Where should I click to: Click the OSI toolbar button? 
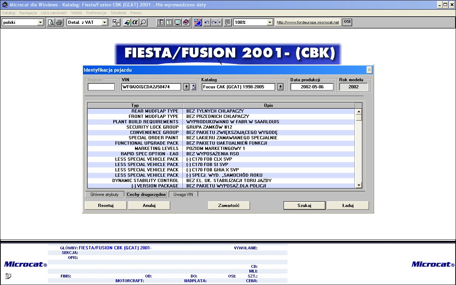(x=347, y=22)
